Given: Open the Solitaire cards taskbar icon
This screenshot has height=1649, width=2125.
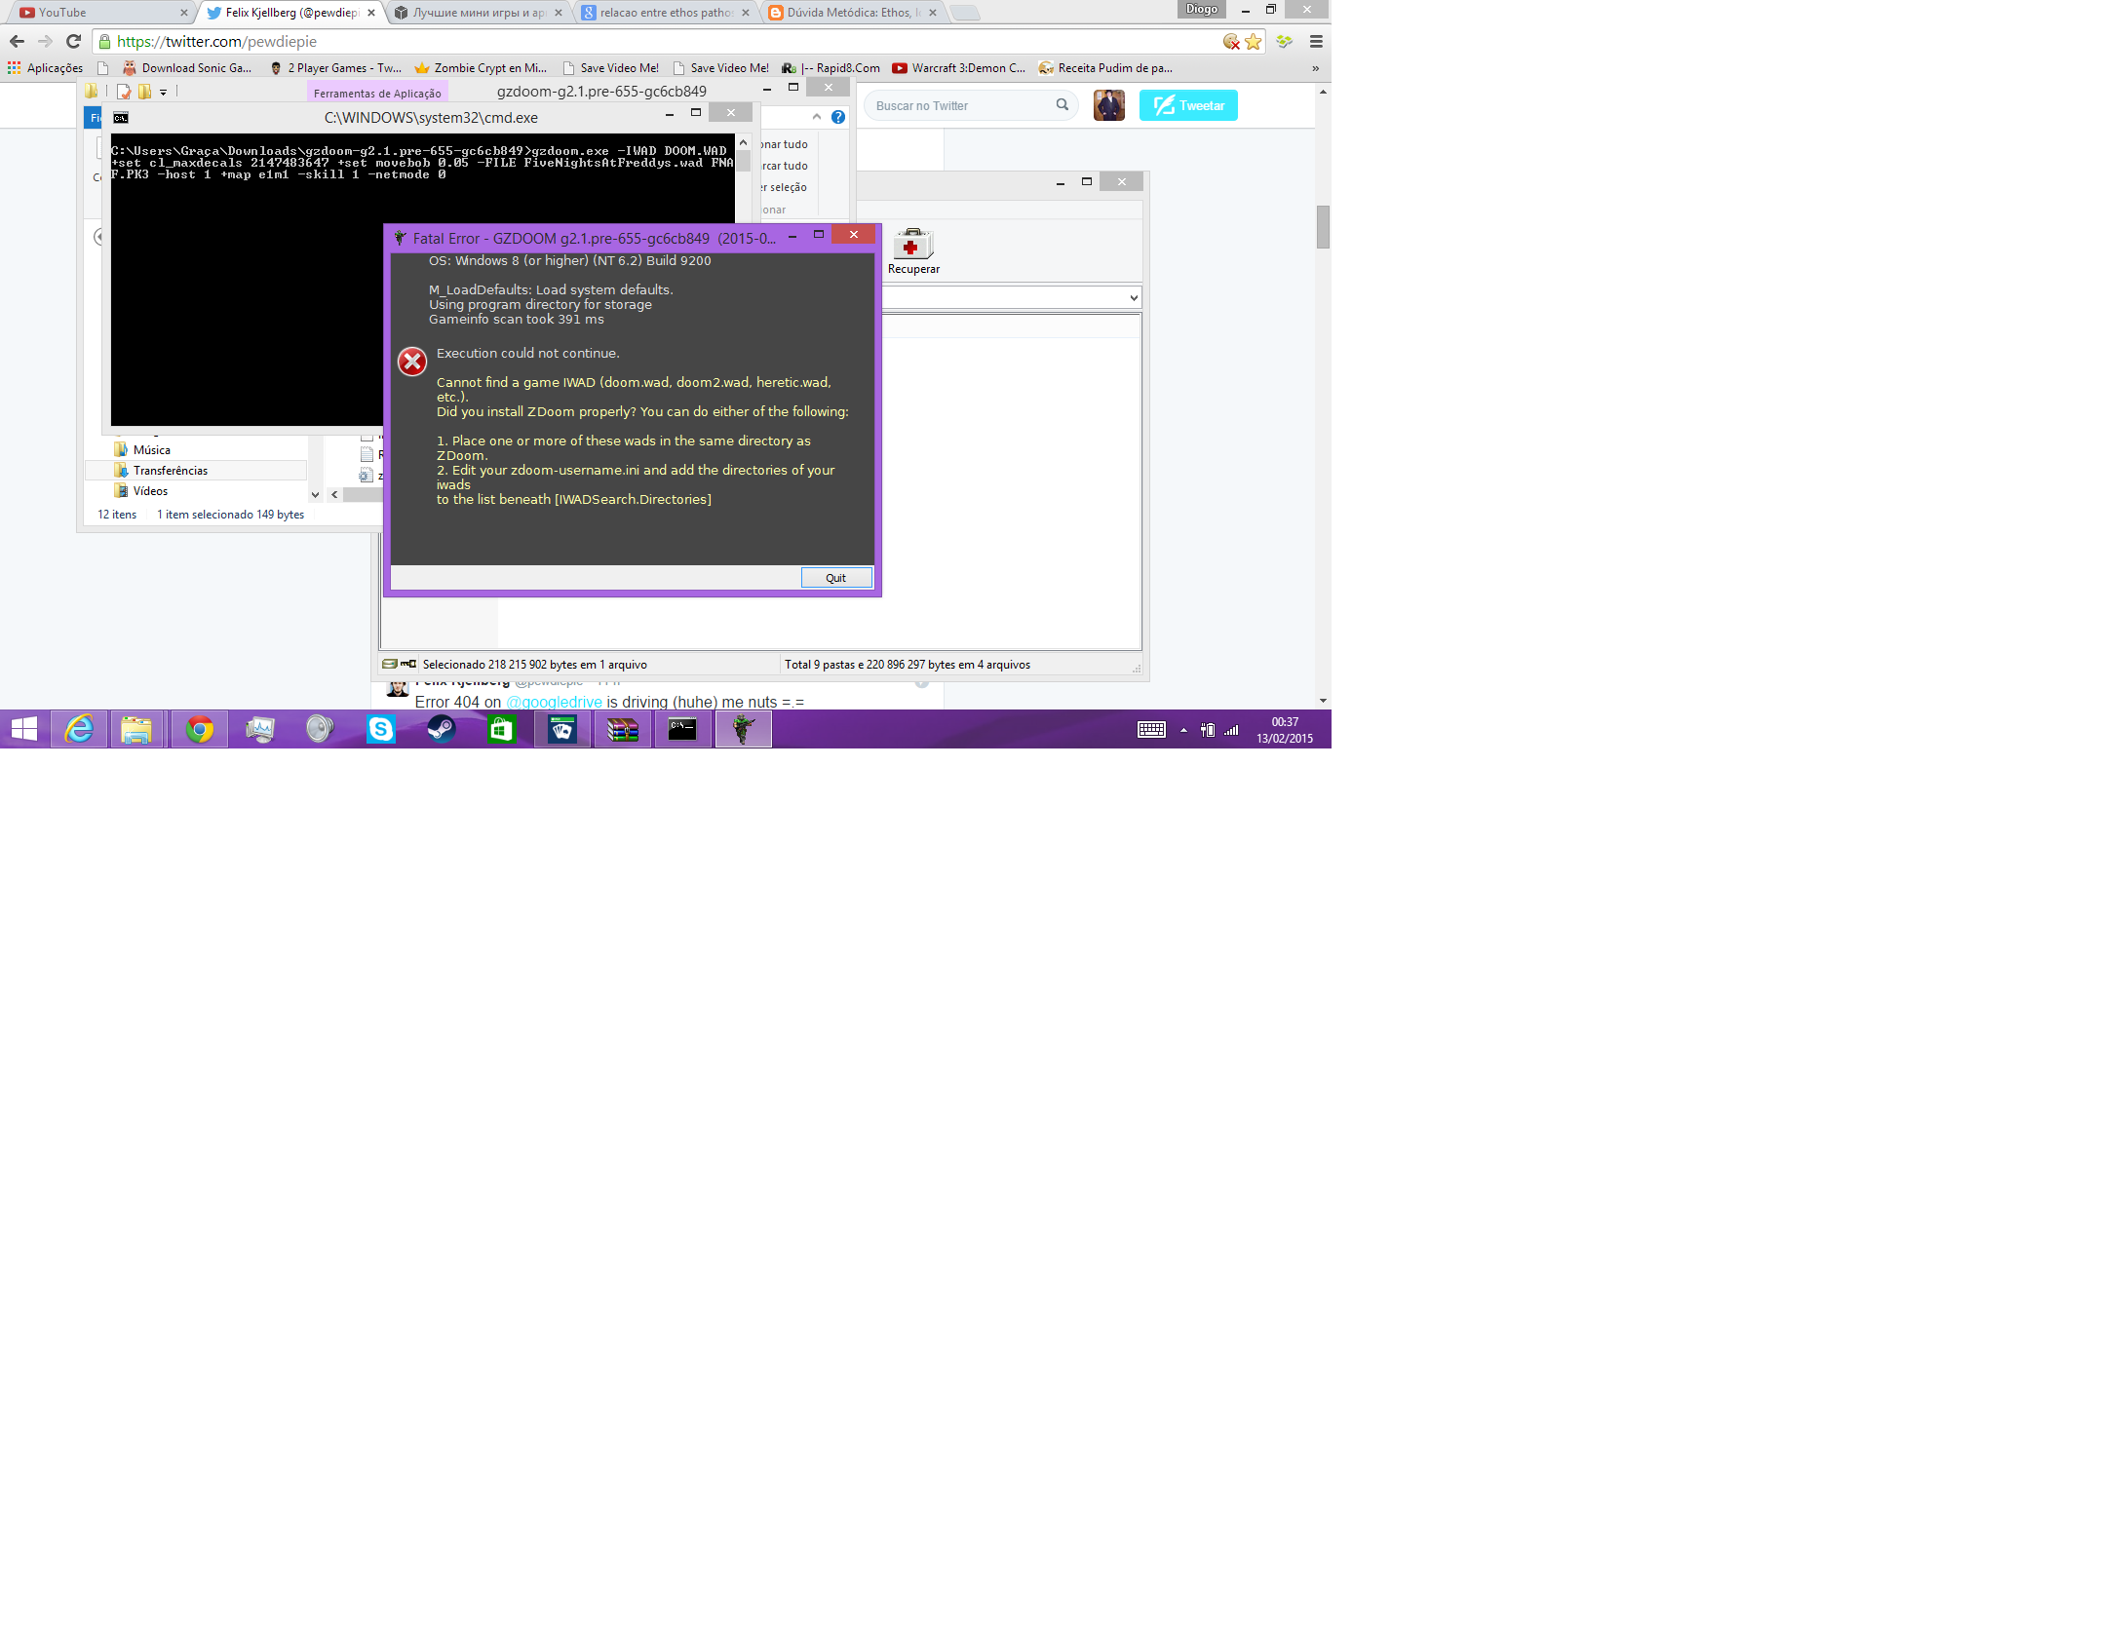Looking at the screenshot, I should [x=562, y=729].
